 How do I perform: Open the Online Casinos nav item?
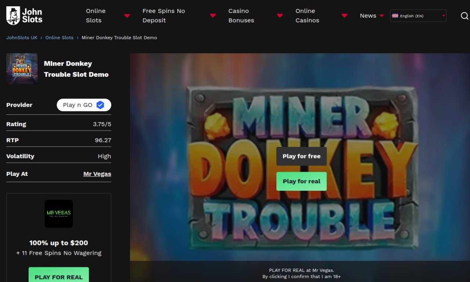307,16
